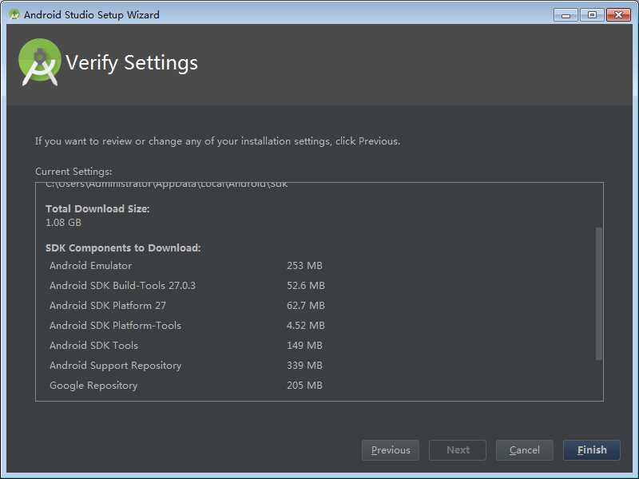
Task: Click the Android Studio logo in header
Action: coord(39,62)
